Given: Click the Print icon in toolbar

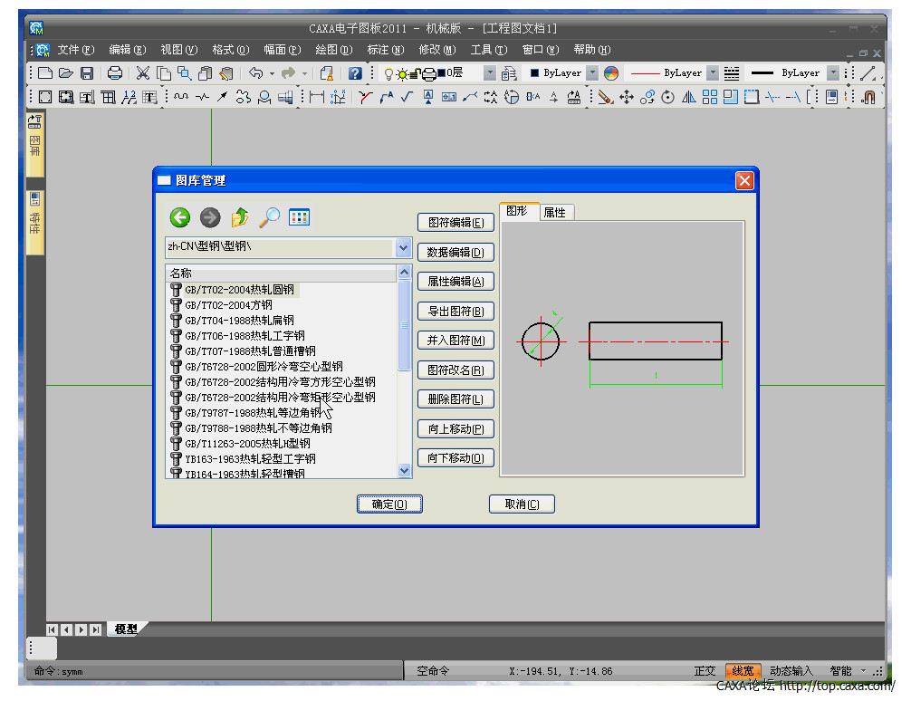Looking at the screenshot, I should [115, 73].
